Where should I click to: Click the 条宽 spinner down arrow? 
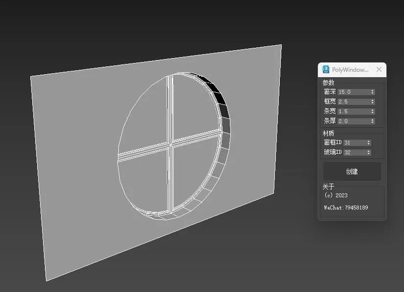point(372,113)
